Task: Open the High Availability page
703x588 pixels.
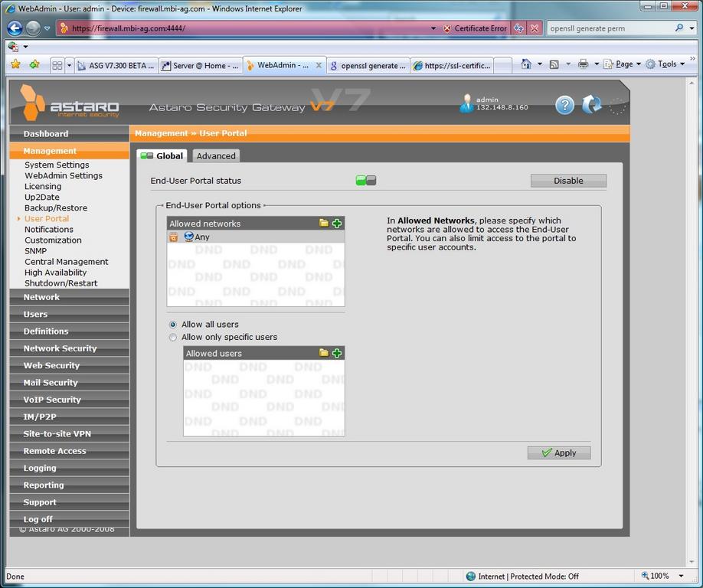Action: pyautogui.click(x=56, y=273)
